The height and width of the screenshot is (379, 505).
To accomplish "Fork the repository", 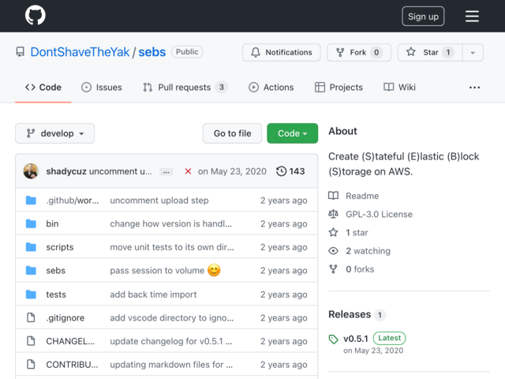I will tap(359, 52).
